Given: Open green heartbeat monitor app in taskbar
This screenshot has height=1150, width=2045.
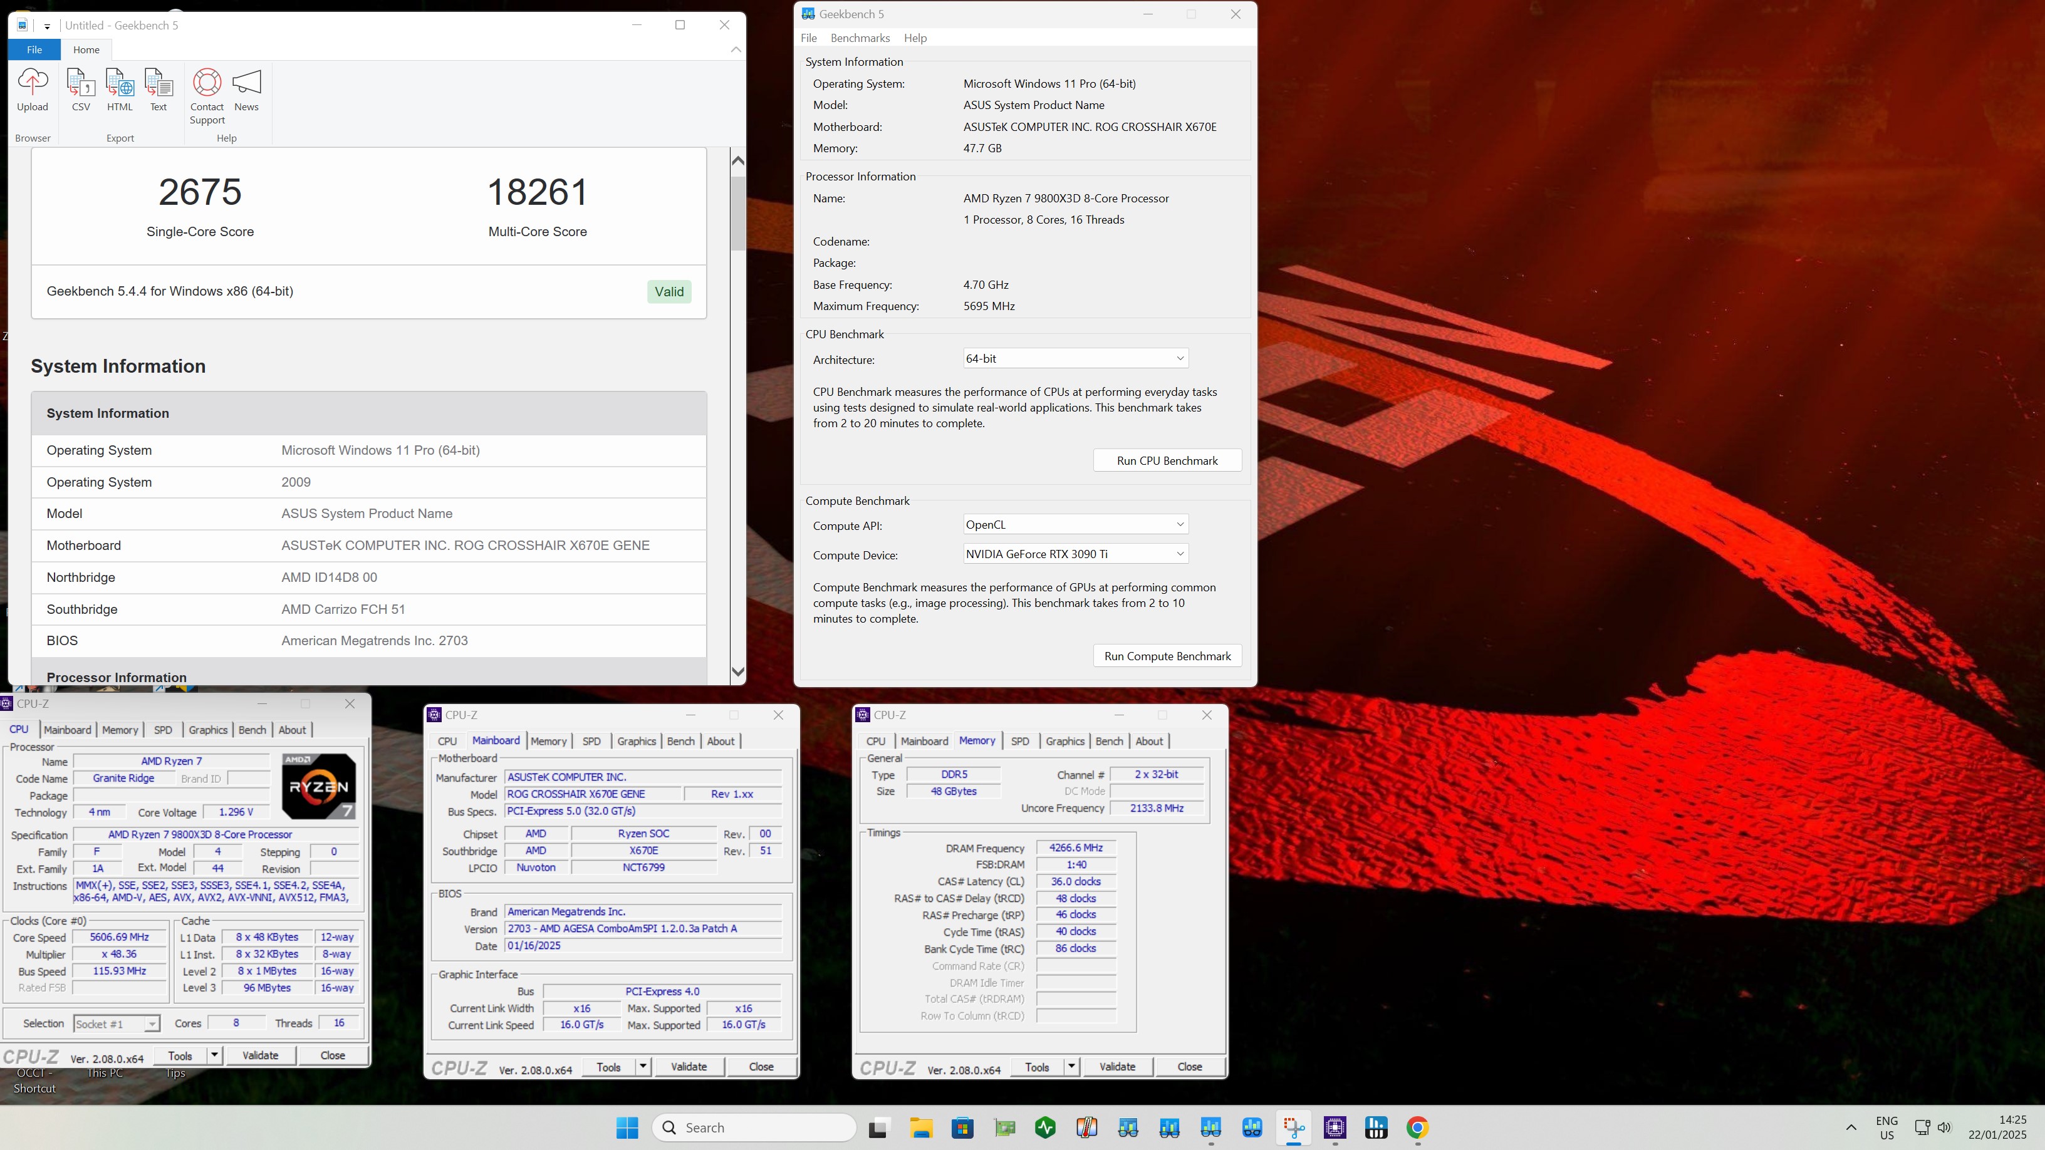Looking at the screenshot, I should pos(1046,1128).
